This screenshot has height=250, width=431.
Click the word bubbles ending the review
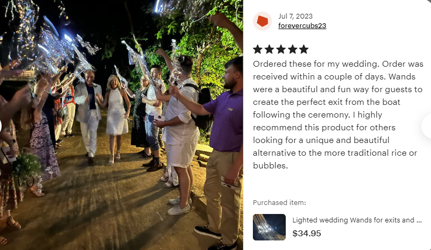[x=270, y=166]
